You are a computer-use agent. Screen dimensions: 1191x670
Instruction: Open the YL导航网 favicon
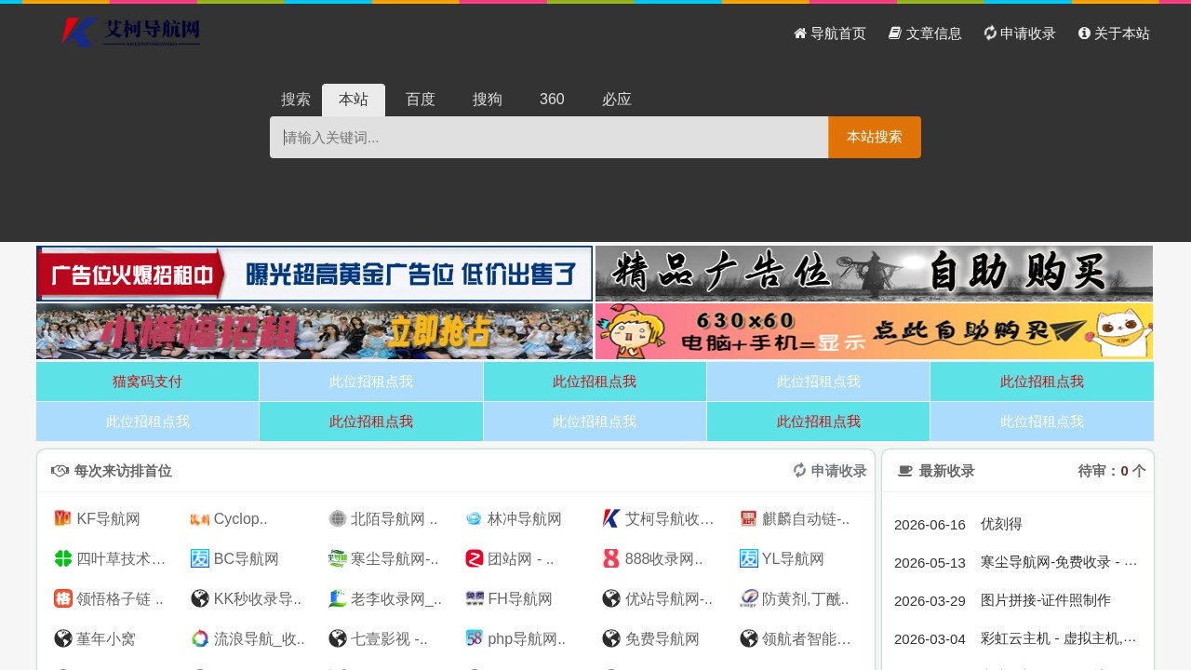[749, 558]
